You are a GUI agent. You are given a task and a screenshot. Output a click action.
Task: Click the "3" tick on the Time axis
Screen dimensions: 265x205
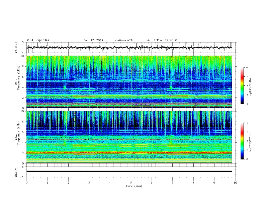pyautogui.click(x=89, y=183)
